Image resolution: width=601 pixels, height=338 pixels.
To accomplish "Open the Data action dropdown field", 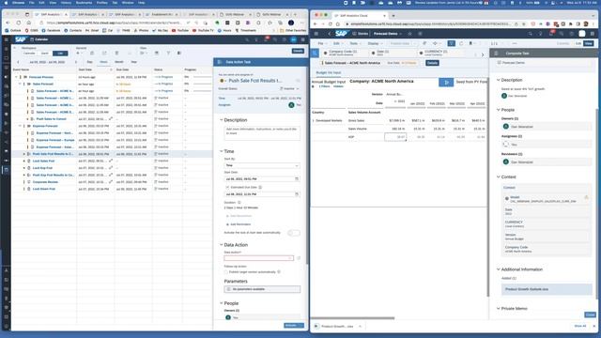I will [259, 258].
